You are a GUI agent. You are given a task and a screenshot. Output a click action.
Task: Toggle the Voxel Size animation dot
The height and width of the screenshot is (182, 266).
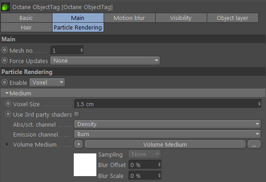[x=8, y=104]
